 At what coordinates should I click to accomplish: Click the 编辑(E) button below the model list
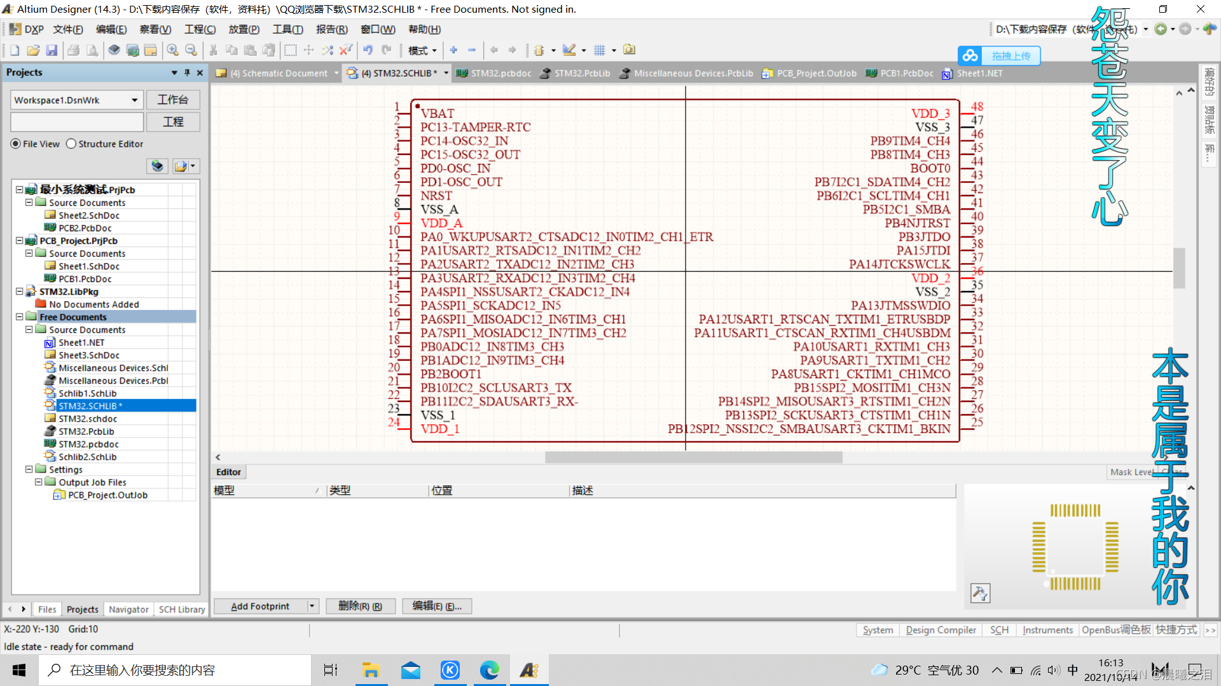436,607
